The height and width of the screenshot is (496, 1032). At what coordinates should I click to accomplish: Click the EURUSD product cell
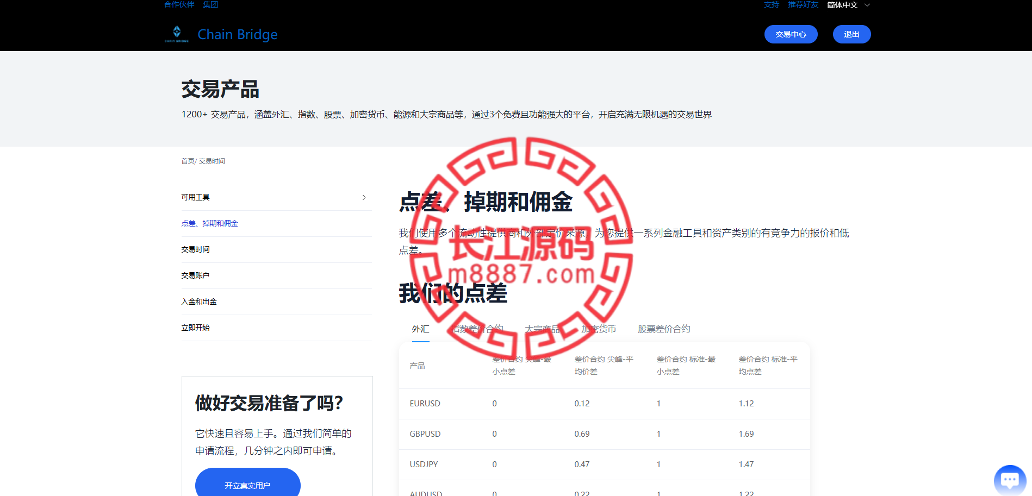[425, 404]
